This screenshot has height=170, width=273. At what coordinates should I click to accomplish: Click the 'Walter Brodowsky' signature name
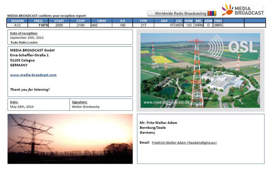coord(86,107)
